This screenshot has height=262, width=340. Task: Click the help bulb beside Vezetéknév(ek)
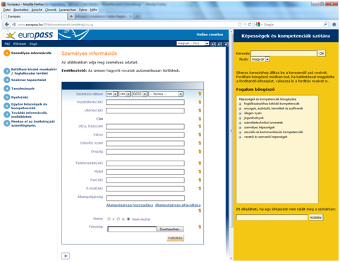pyautogui.click(x=200, y=102)
